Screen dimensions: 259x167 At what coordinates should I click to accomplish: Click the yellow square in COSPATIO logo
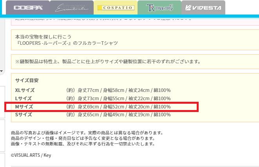100,8
